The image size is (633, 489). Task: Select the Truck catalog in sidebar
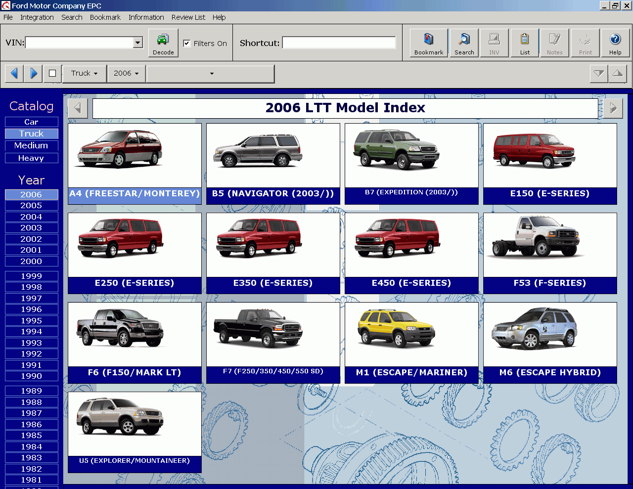pyautogui.click(x=32, y=133)
